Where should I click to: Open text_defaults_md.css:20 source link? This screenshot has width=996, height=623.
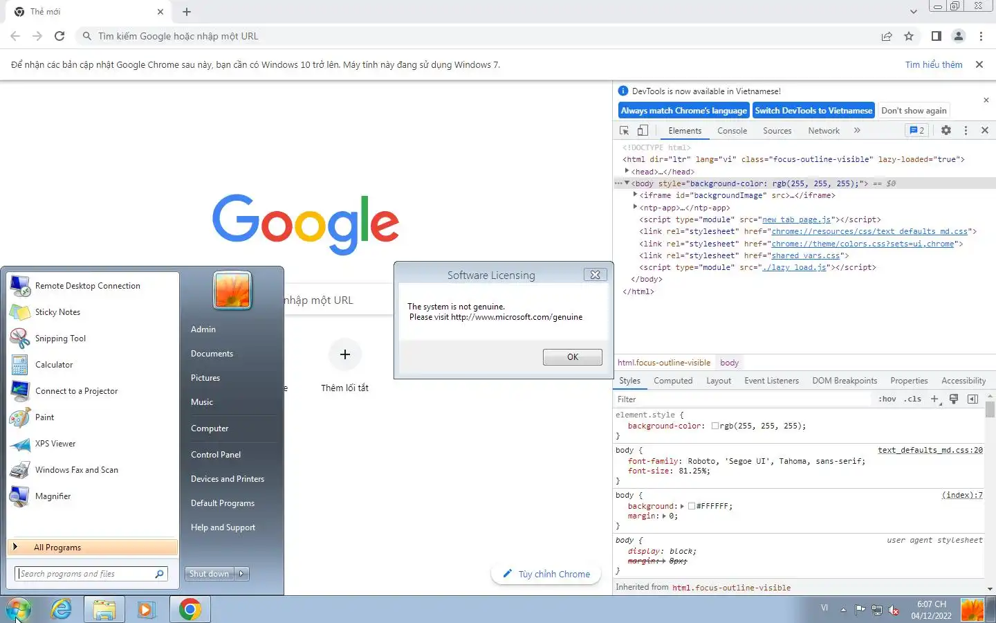coord(930,450)
